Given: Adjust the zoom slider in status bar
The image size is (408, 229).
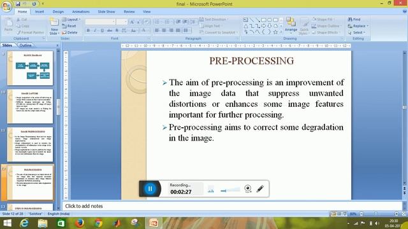Looking at the screenshot, I should [376, 214].
